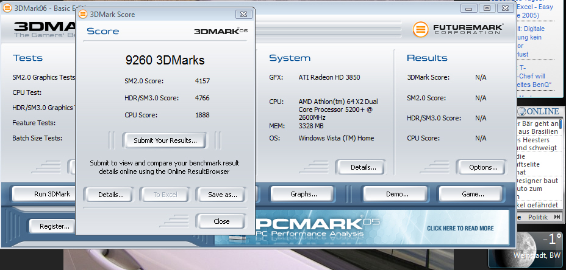Click the X of 3DMark Score dialog
The height and width of the screenshot is (270, 566).
coord(243,15)
